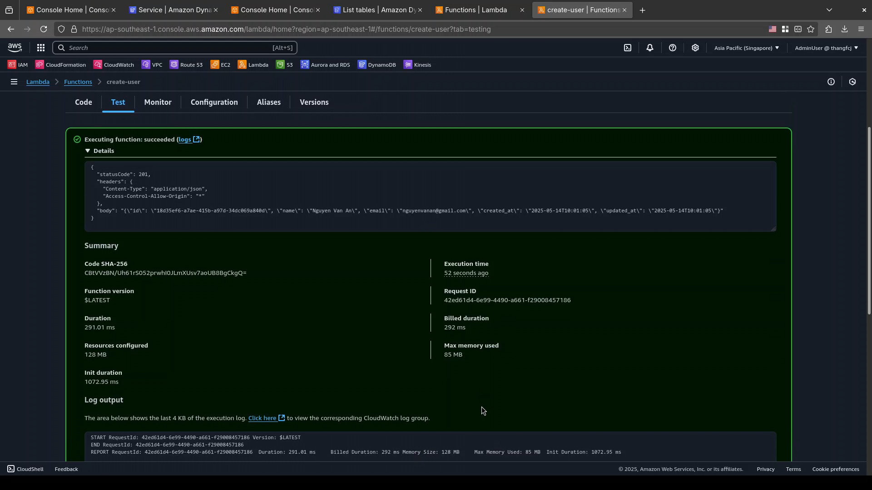Image resolution: width=872 pixels, height=490 pixels.
Task: Open CloudShell from the top bar icon
Action: 628,48
